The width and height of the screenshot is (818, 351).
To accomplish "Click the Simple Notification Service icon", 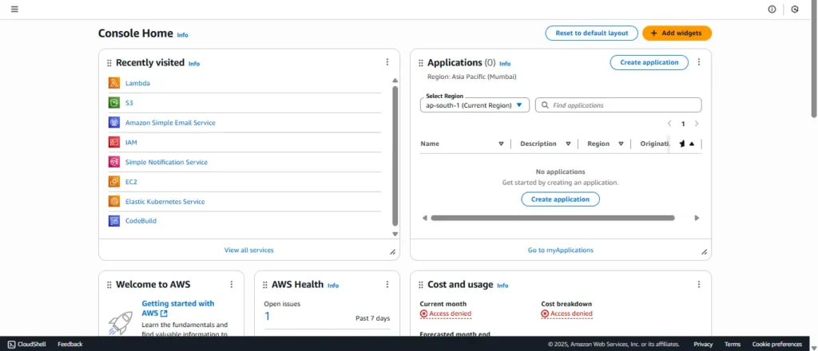I will point(114,162).
